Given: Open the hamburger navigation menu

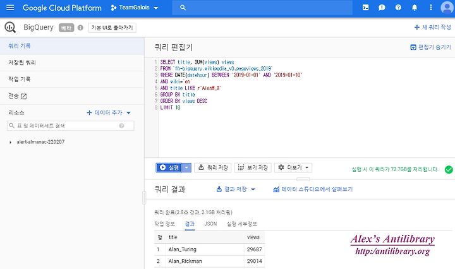Looking at the screenshot, I should [x=10, y=8].
